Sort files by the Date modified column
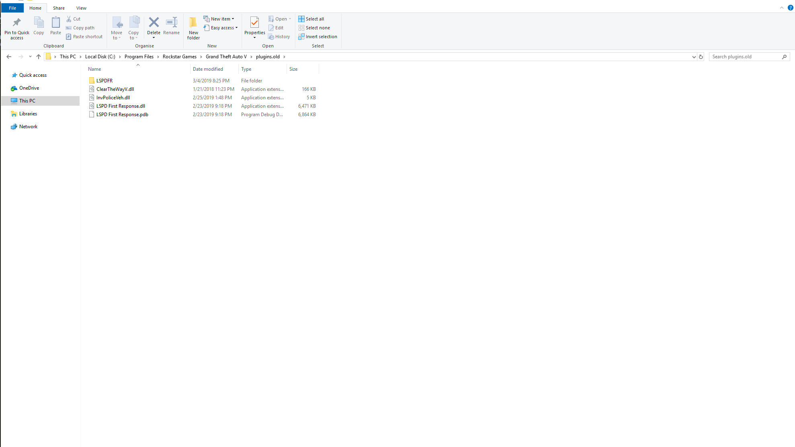 (208, 69)
